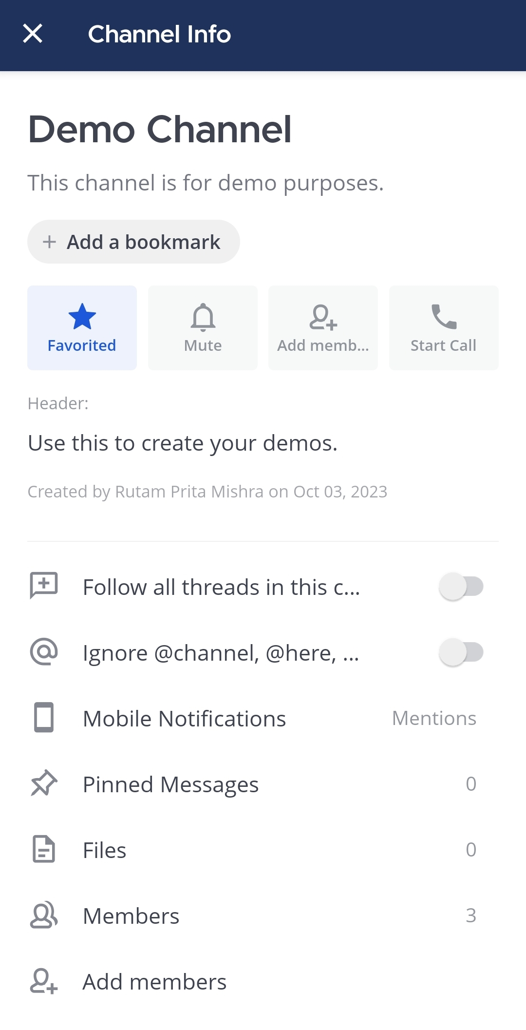The width and height of the screenshot is (526, 1030).
Task: Start a call with phone icon
Action: [x=443, y=327]
